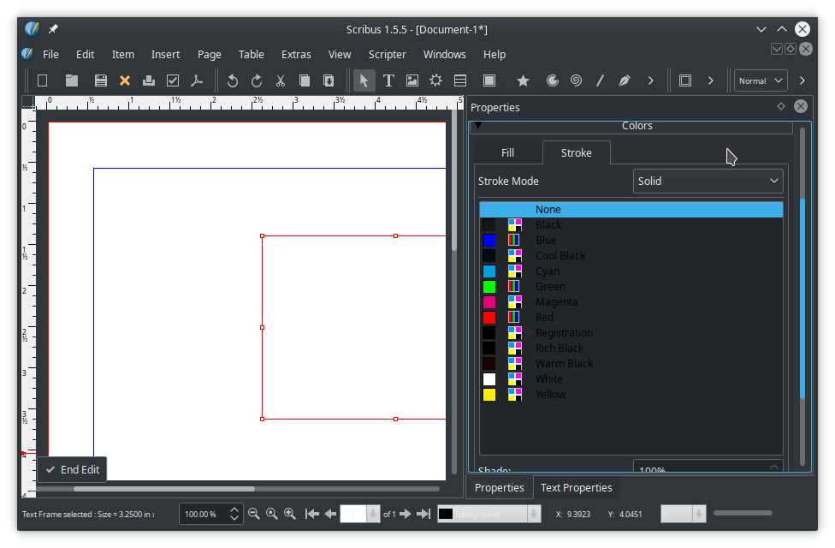
Task: Click the zoom in magnifier icon
Action: click(x=290, y=514)
